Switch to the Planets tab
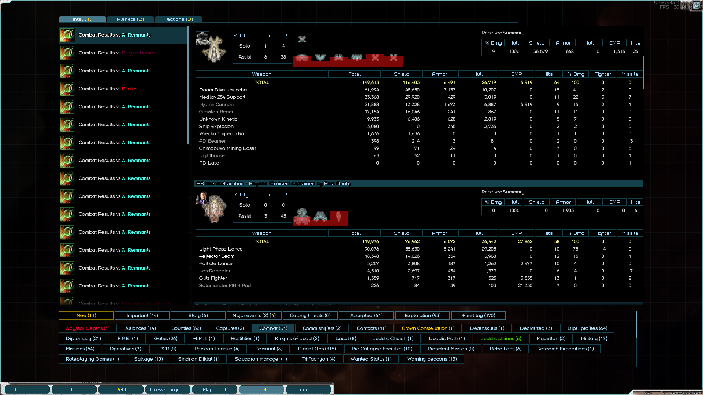 (x=130, y=19)
